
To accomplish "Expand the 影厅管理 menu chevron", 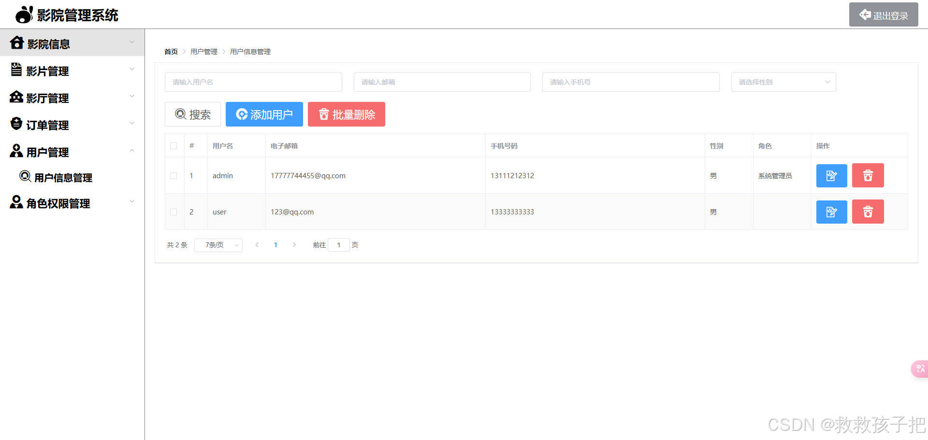I will (x=132, y=96).
